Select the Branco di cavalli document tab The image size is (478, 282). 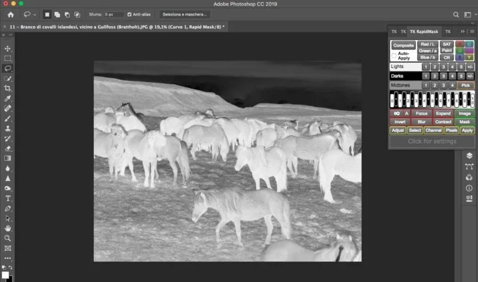(x=116, y=27)
